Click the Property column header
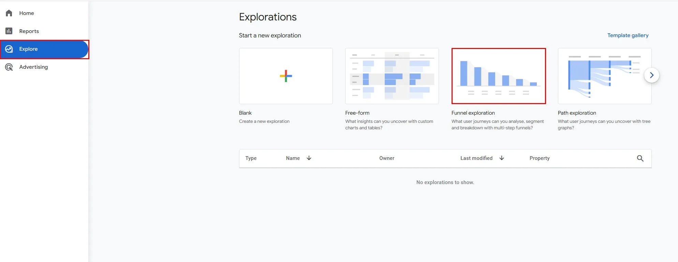The image size is (678, 262). [540, 158]
